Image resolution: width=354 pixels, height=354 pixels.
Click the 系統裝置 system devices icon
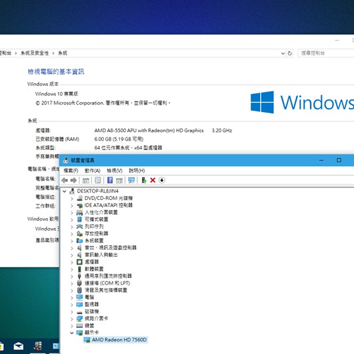coord(80,241)
